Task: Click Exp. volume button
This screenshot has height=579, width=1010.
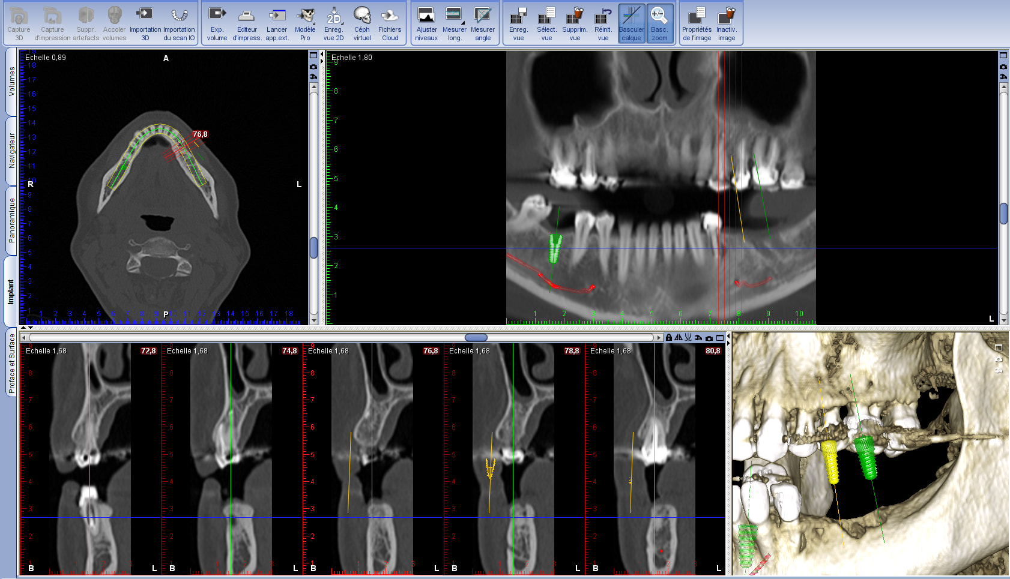Action: click(217, 24)
